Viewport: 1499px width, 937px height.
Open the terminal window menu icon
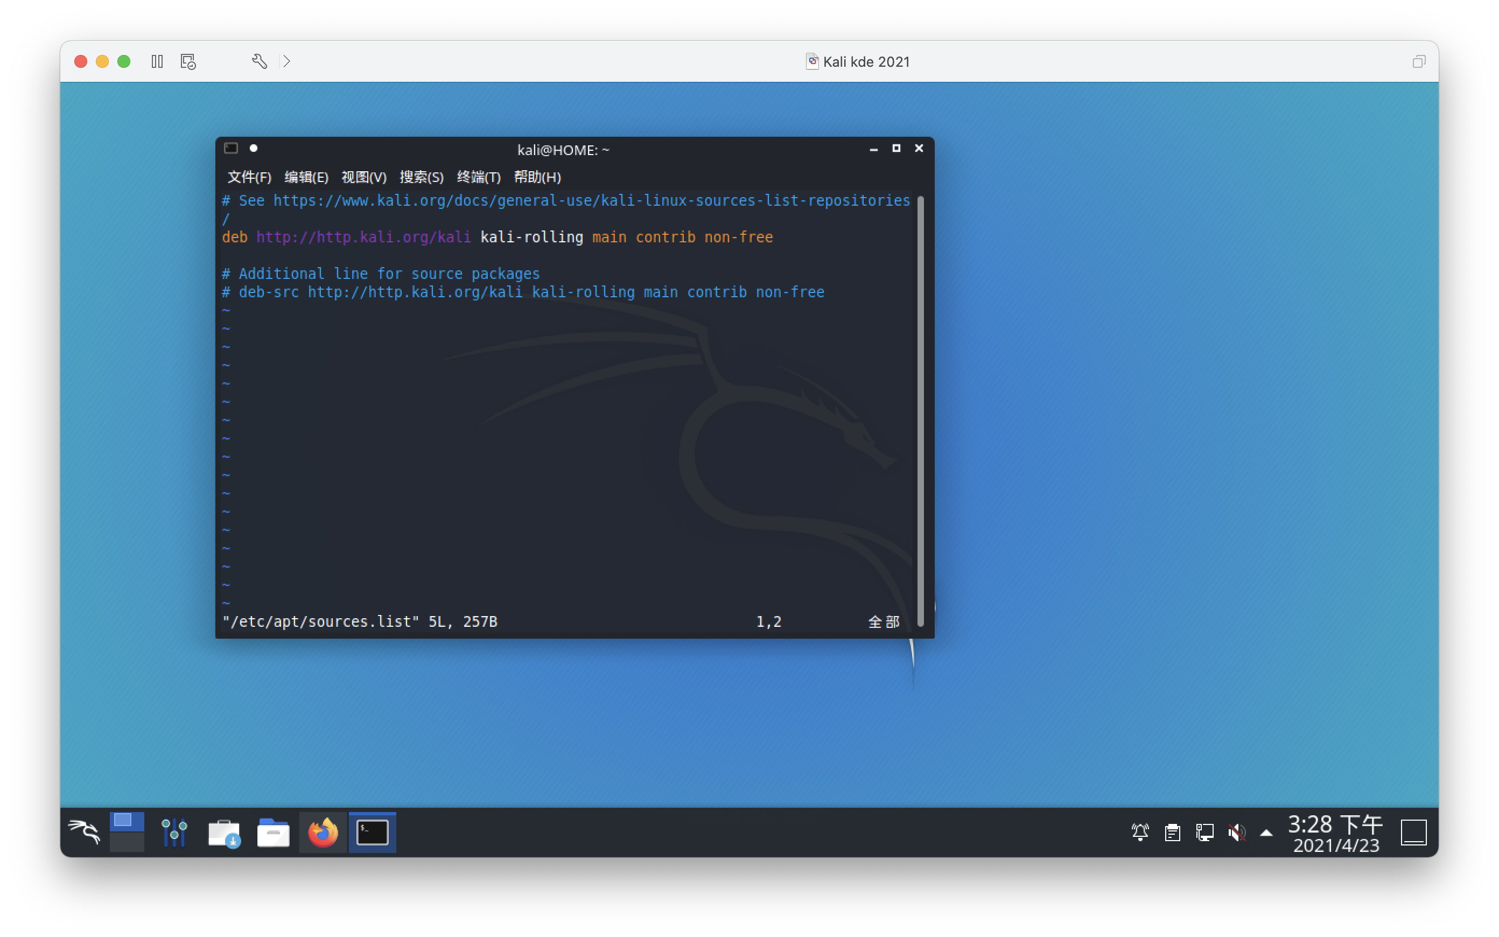coord(231,148)
